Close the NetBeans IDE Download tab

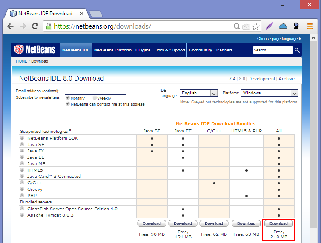[81, 14]
